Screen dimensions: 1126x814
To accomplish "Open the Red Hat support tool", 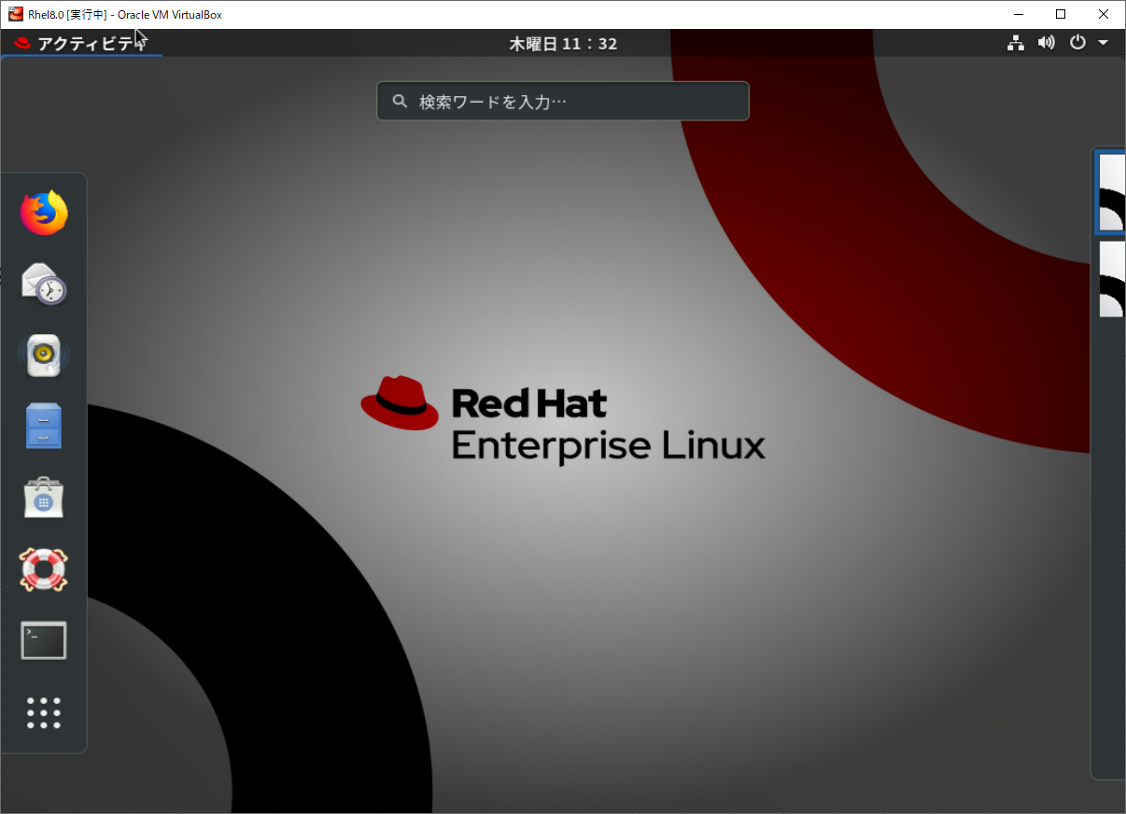I will pyautogui.click(x=43, y=568).
